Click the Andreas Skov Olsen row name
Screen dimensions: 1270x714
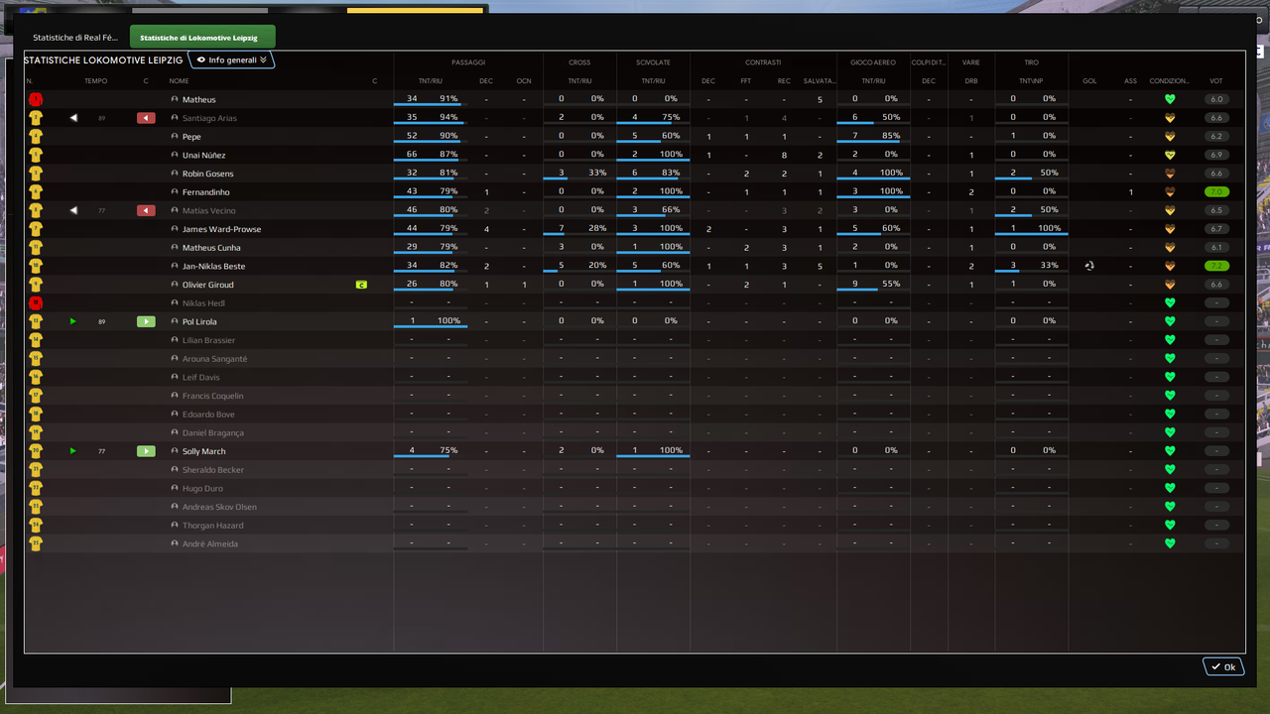(219, 507)
